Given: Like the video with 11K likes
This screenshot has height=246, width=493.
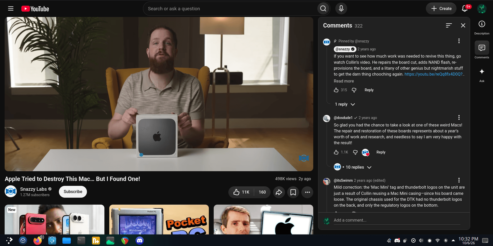Looking at the screenshot, I should click(x=241, y=192).
